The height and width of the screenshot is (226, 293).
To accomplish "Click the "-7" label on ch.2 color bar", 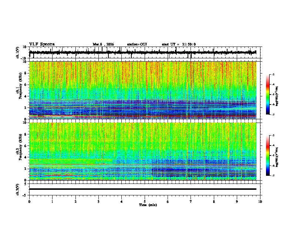I will tap(273, 175).
